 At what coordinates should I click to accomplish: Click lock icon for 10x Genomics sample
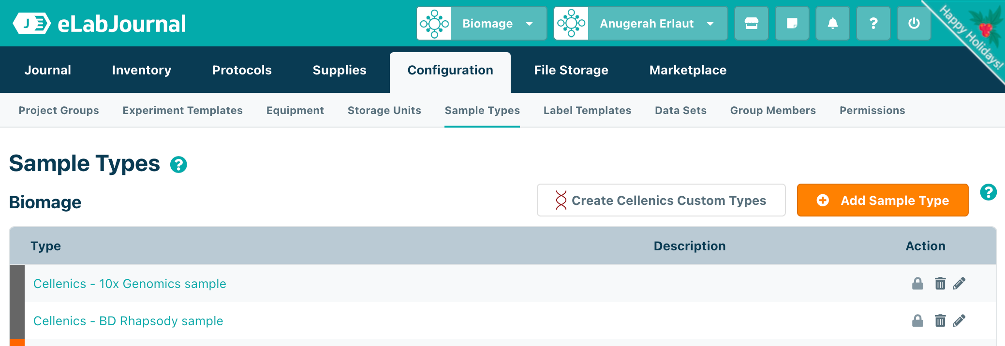[917, 283]
